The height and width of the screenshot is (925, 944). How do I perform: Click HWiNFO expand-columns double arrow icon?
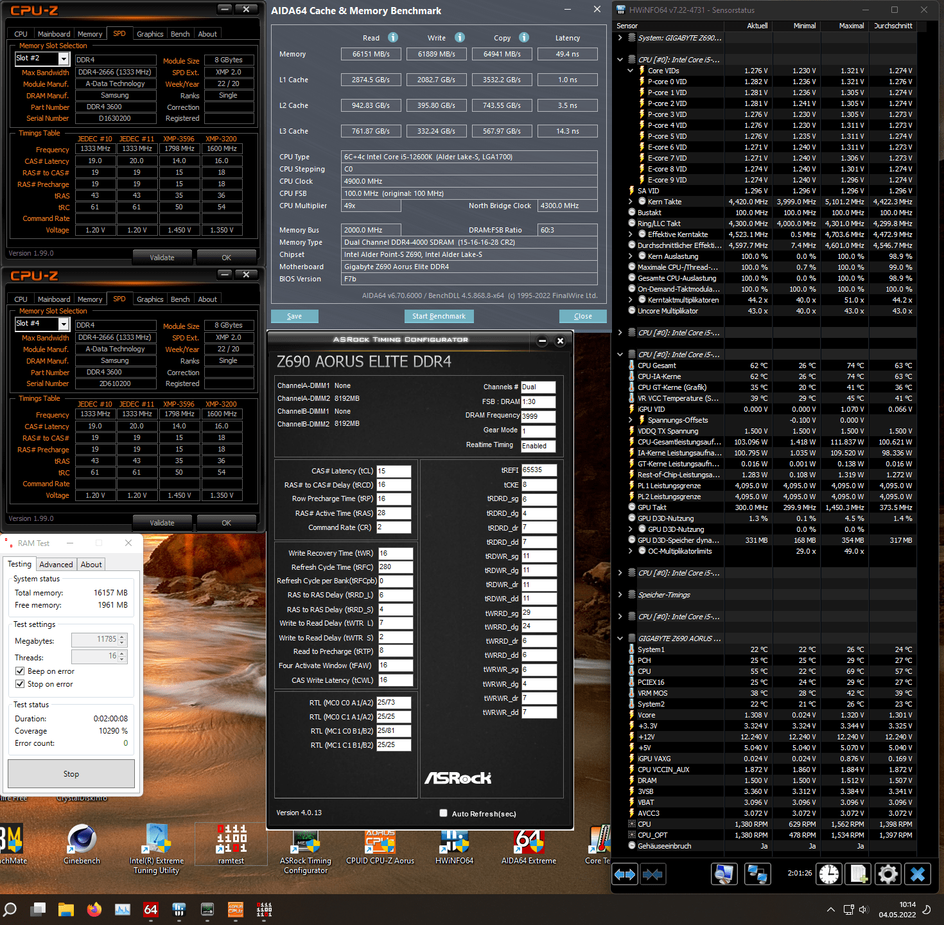[x=625, y=874]
